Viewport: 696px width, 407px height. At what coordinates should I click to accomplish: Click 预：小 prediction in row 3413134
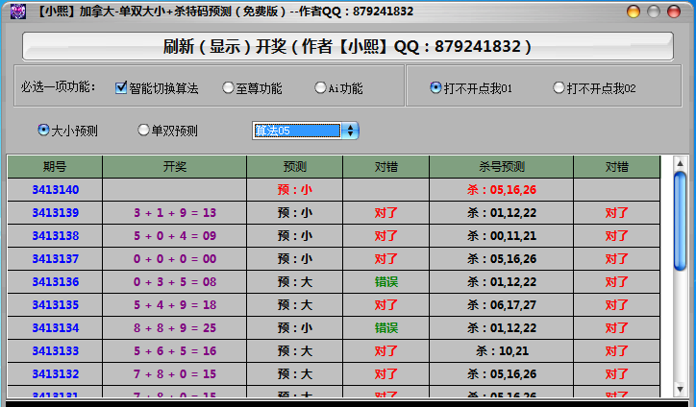pyautogui.click(x=295, y=328)
